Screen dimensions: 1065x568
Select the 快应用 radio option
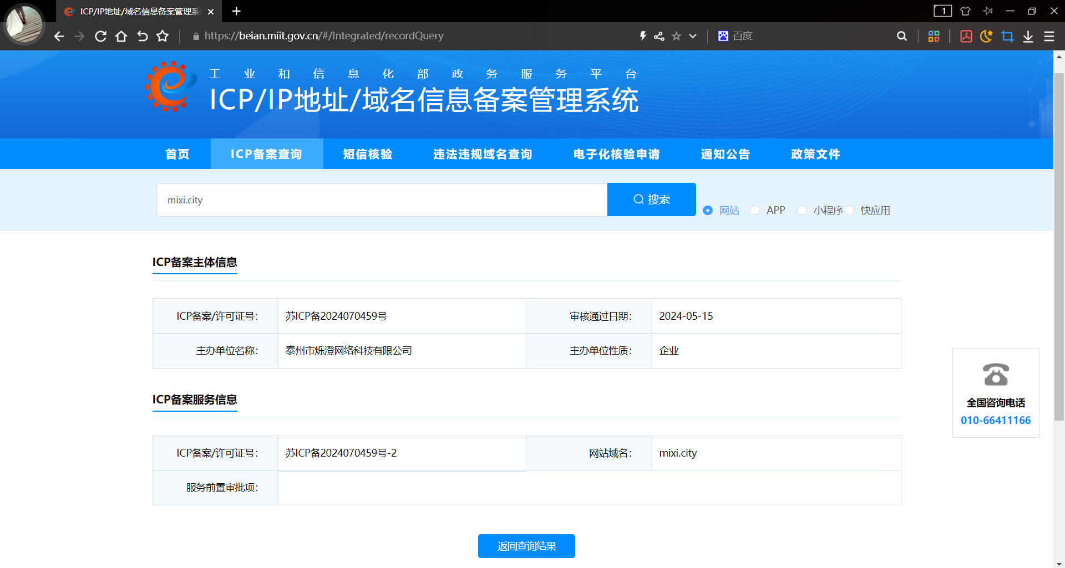(850, 210)
